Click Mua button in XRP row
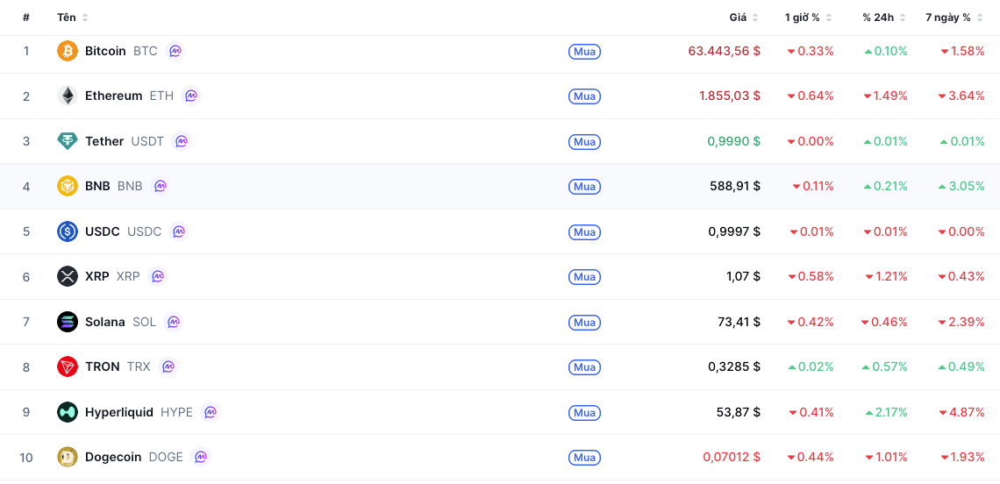The image size is (1000, 484). pos(584,277)
